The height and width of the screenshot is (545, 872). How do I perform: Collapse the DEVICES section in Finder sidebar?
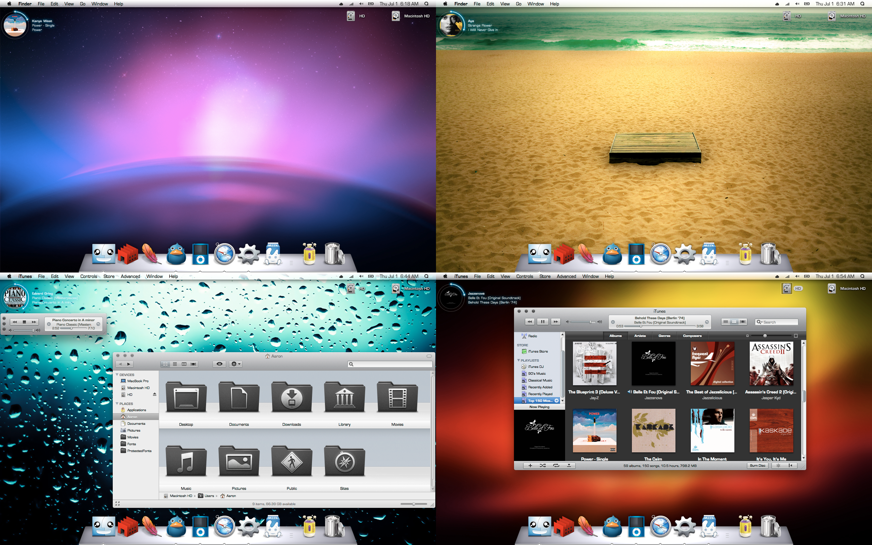pyautogui.click(x=117, y=374)
